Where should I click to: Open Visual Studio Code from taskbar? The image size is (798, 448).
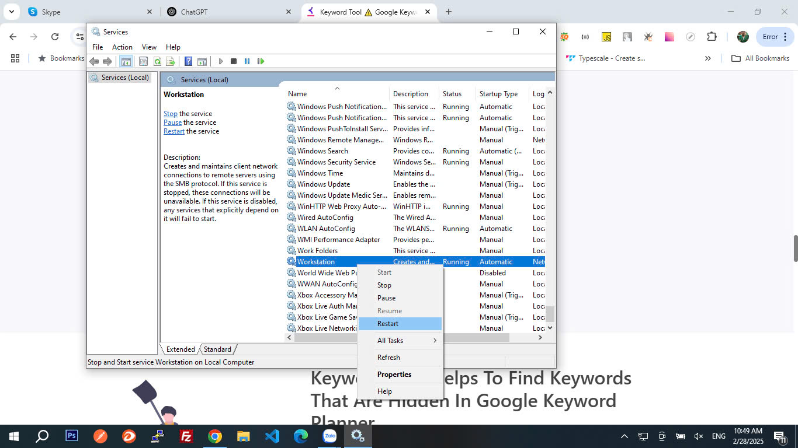coord(272,436)
